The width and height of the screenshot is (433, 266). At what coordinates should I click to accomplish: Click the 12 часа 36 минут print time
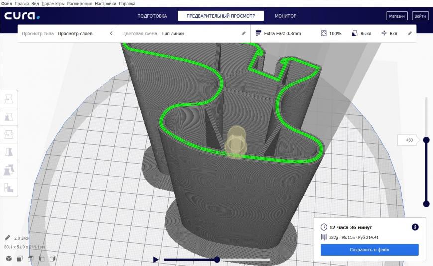pos(351,227)
